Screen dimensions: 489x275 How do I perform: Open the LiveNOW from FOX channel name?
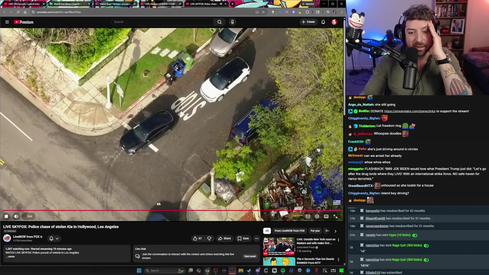(26, 236)
